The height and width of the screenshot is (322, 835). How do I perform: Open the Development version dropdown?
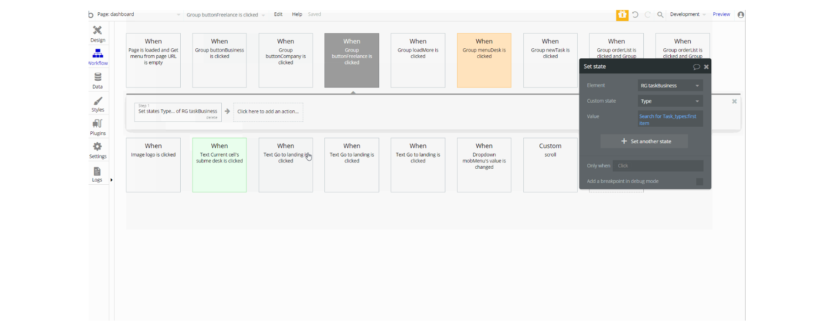[x=688, y=15]
